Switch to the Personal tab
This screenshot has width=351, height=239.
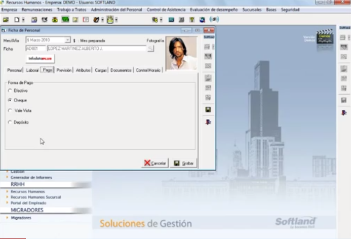click(14, 70)
